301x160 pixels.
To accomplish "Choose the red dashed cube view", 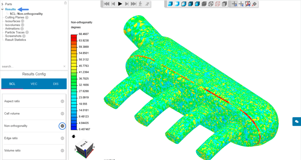I will click(218, 4).
